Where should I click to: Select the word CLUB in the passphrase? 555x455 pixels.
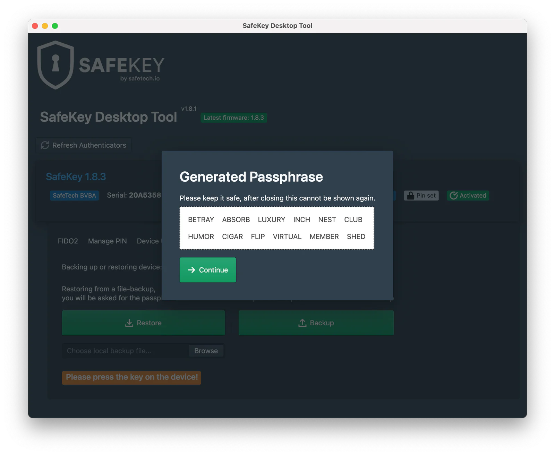click(353, 220)
